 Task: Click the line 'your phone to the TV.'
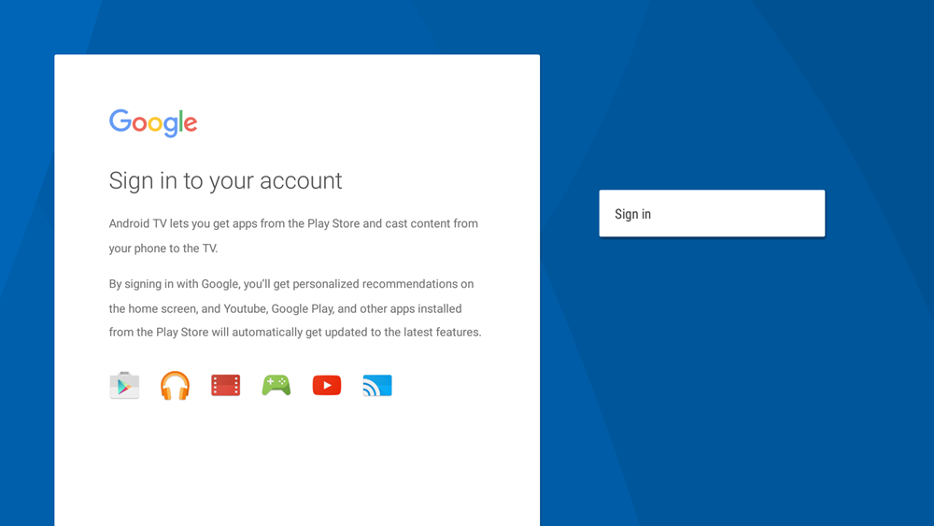(163, 249)
